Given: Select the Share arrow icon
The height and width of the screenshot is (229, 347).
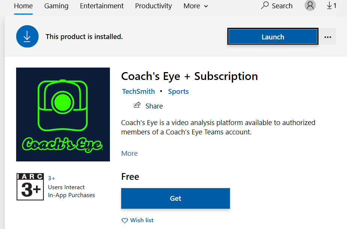Looking at the screenshot, I should (137, 105).
